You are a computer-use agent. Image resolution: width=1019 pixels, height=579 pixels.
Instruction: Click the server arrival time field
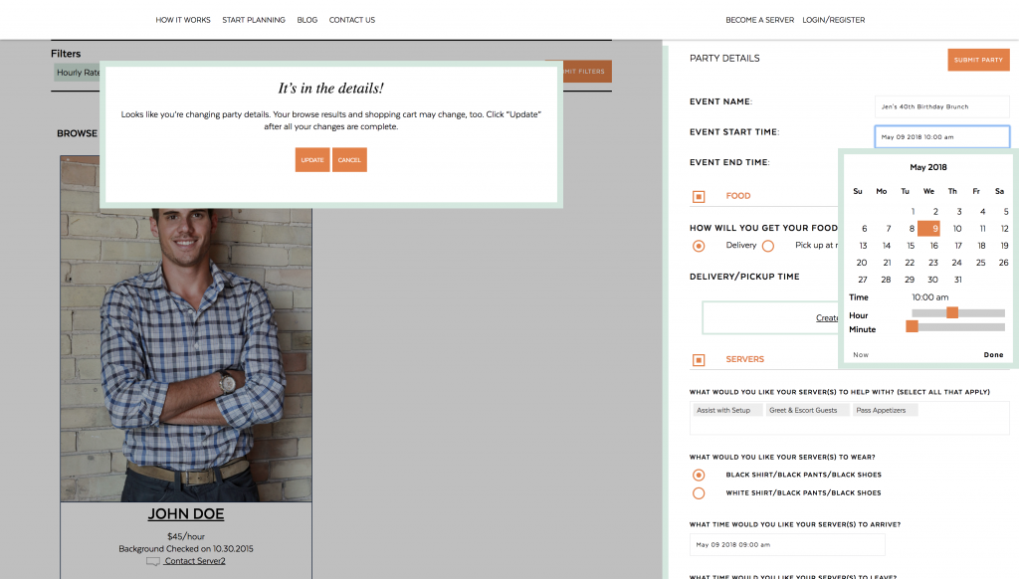(787, 544)
